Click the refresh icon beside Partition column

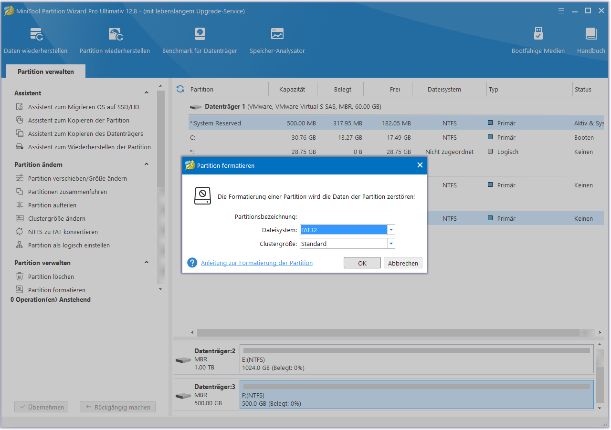click(x=180, y=89)
